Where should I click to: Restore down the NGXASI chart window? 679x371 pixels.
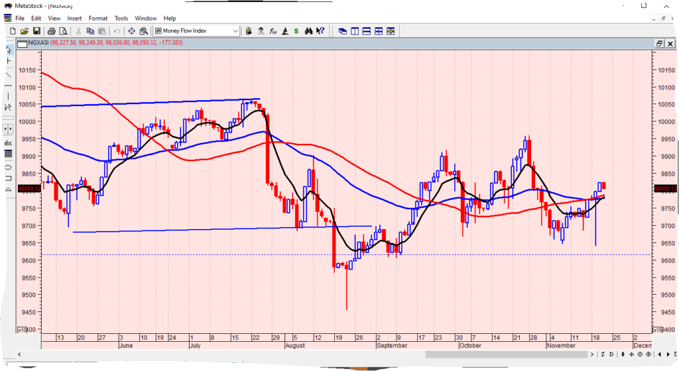point(659,43)
